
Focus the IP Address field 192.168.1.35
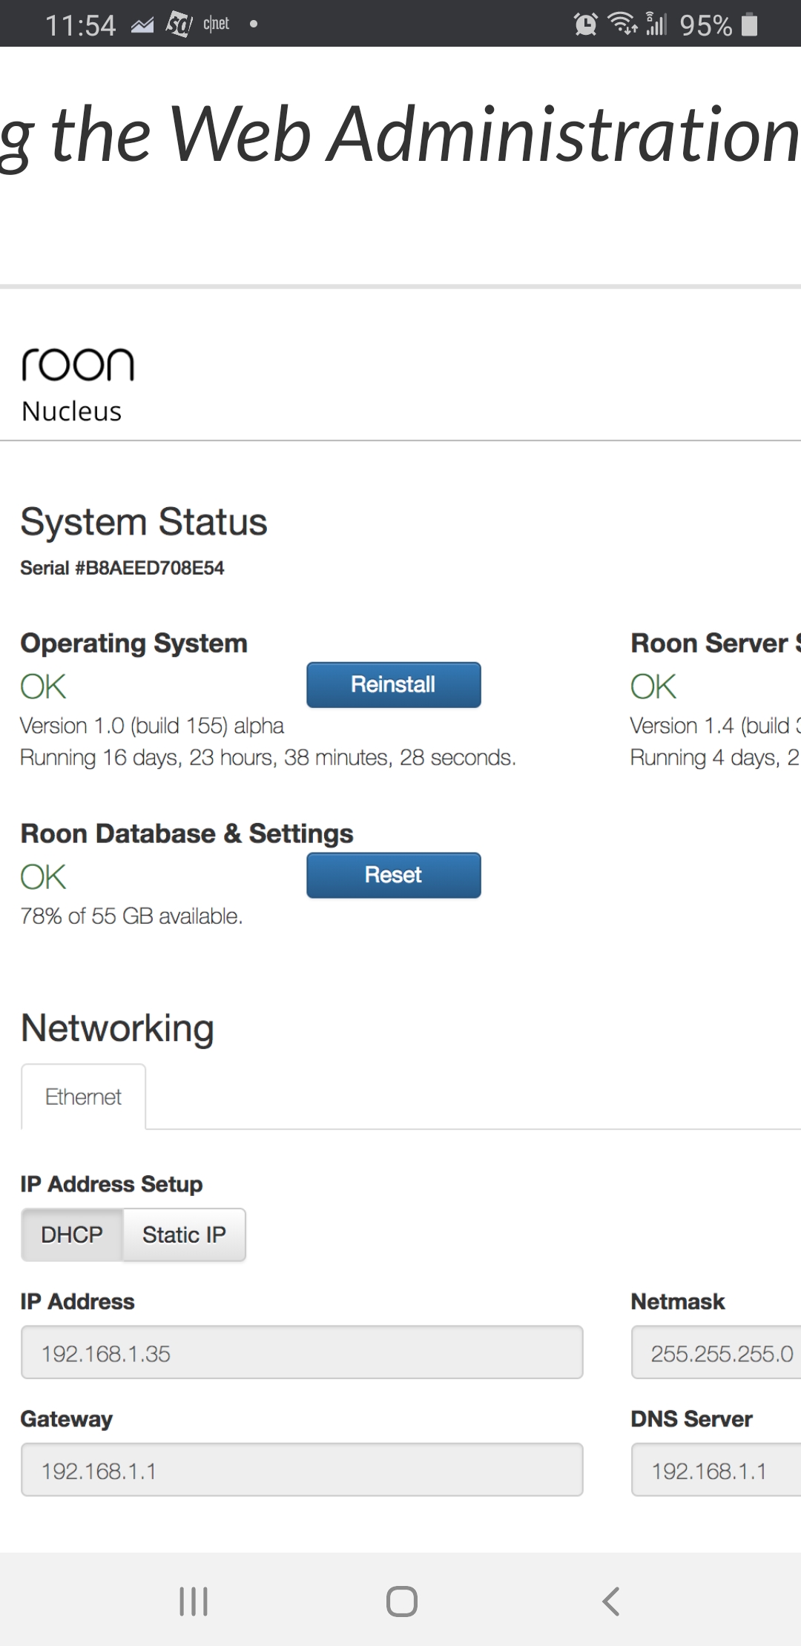[x=302, y=1352]
